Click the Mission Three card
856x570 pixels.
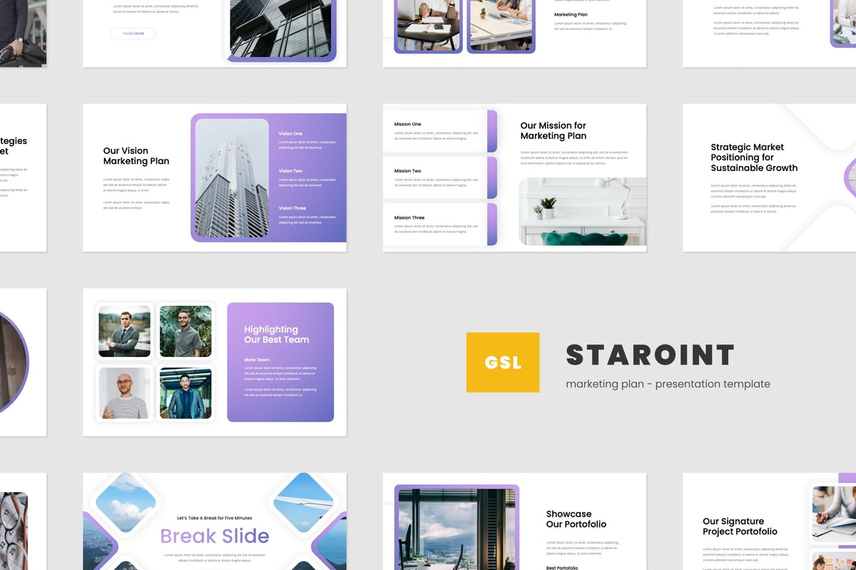pos(440,224)
